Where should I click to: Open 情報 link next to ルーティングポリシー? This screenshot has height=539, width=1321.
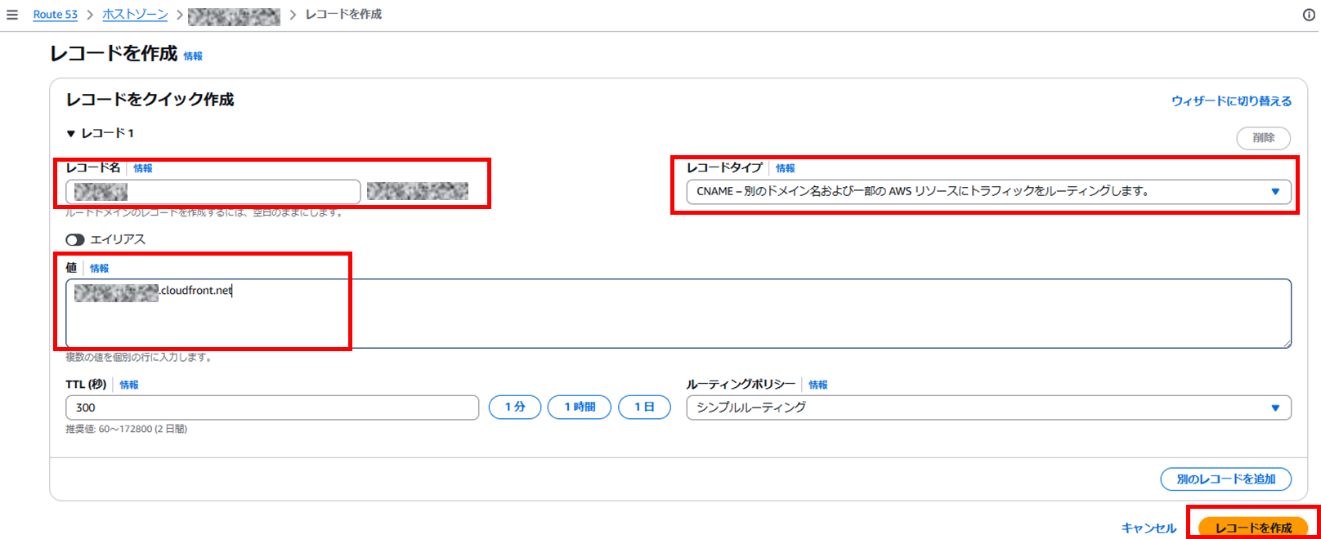pyautogui.click(x=818, y=385)
